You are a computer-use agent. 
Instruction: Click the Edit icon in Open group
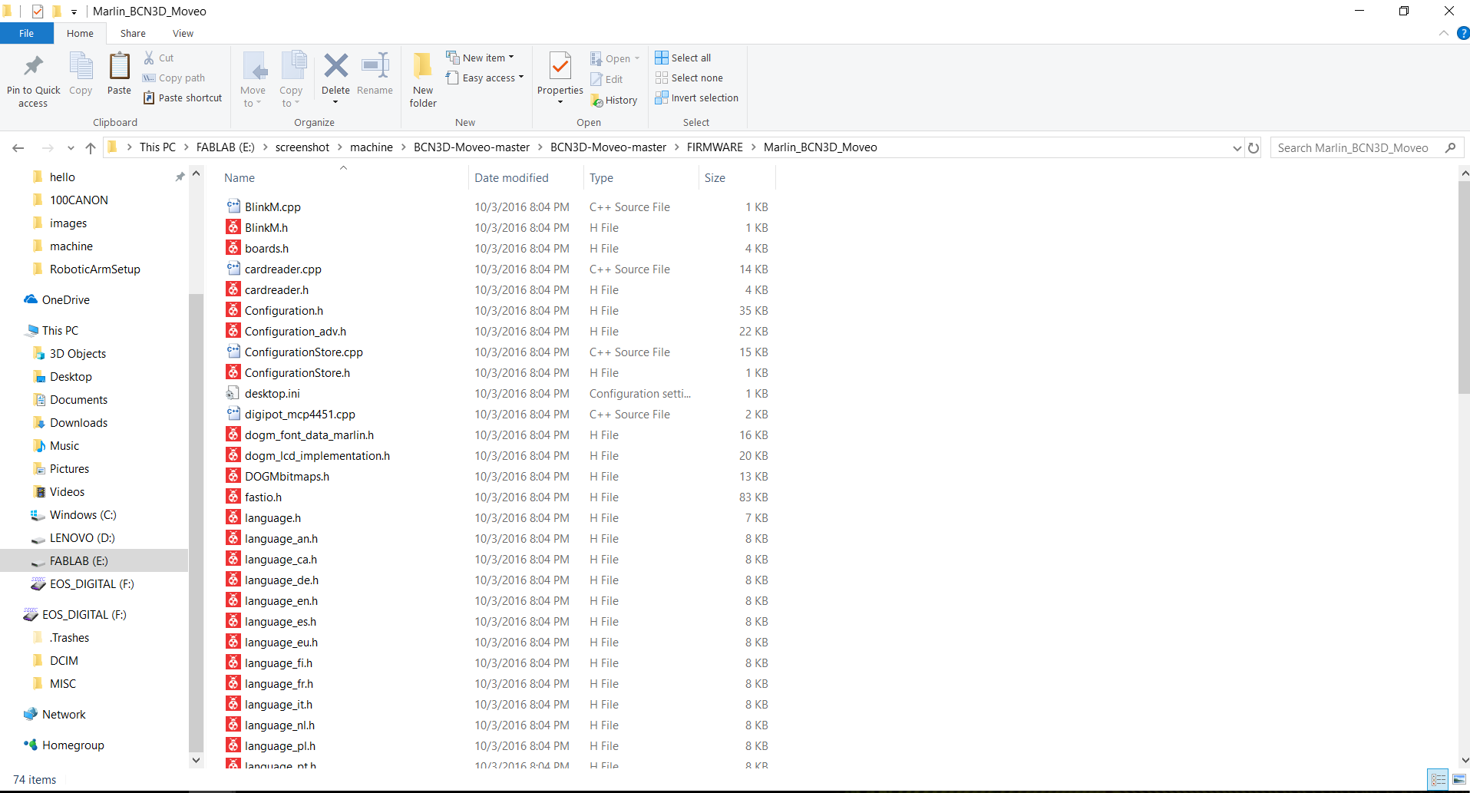click(596, 79)
